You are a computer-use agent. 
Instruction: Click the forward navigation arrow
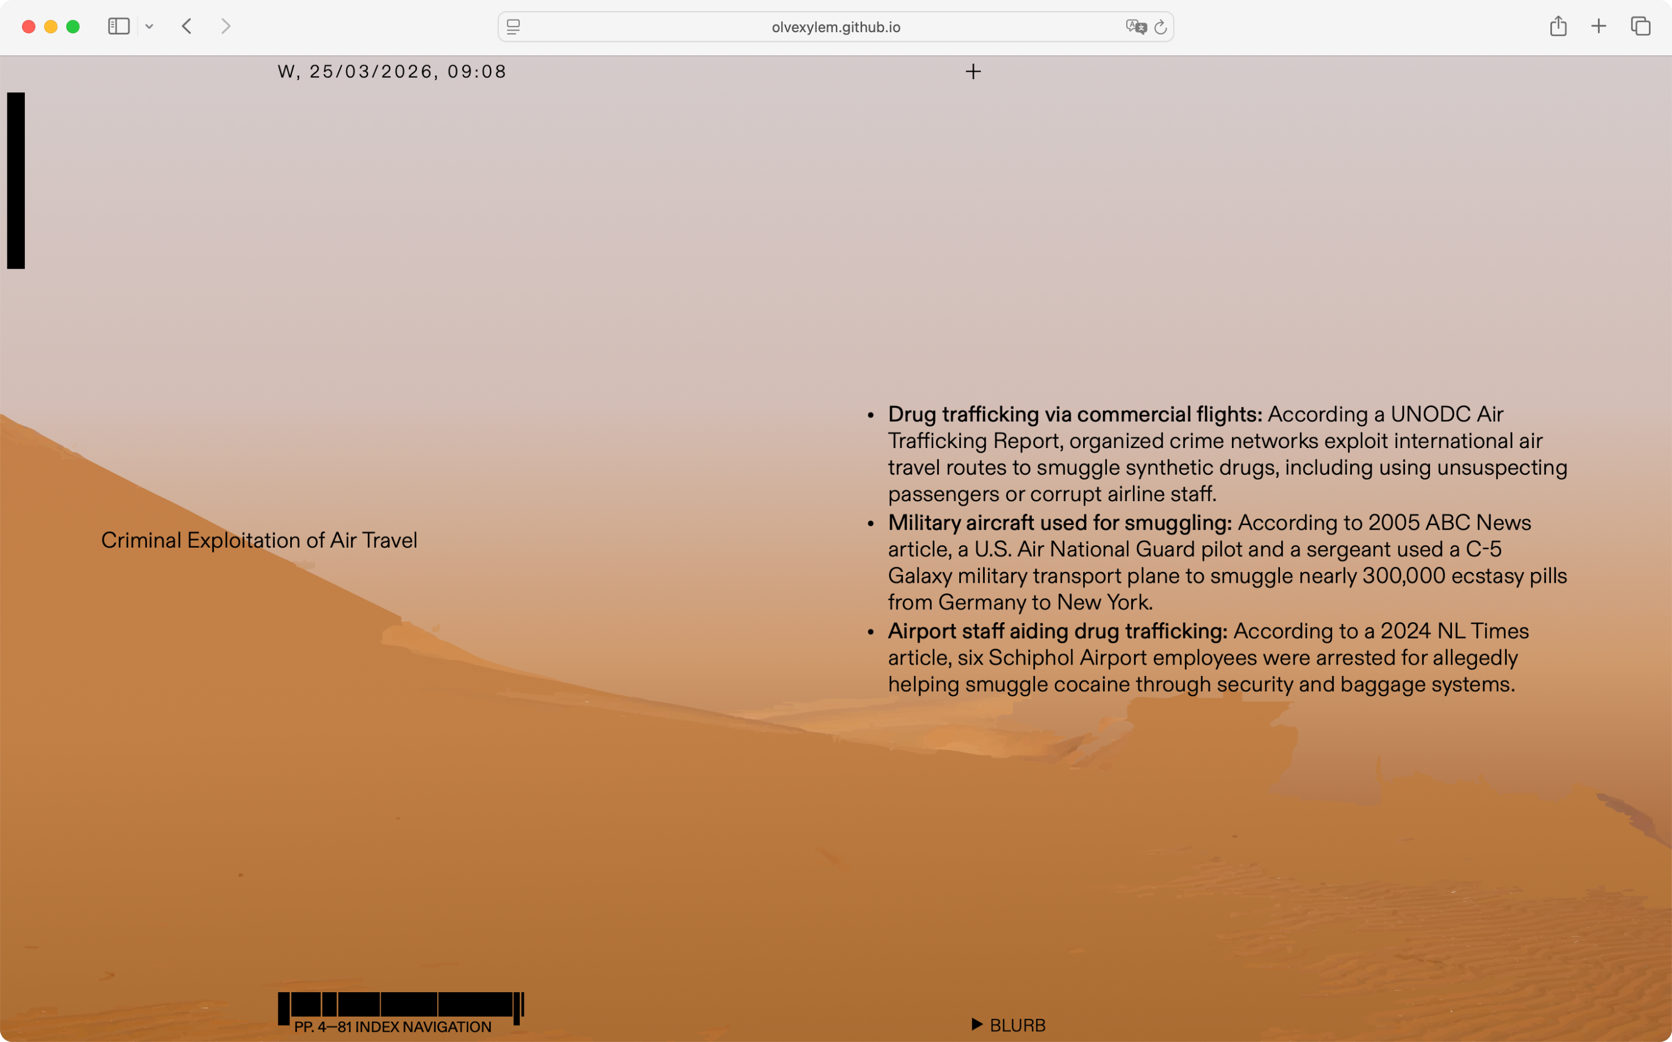(x=225, y=26)
